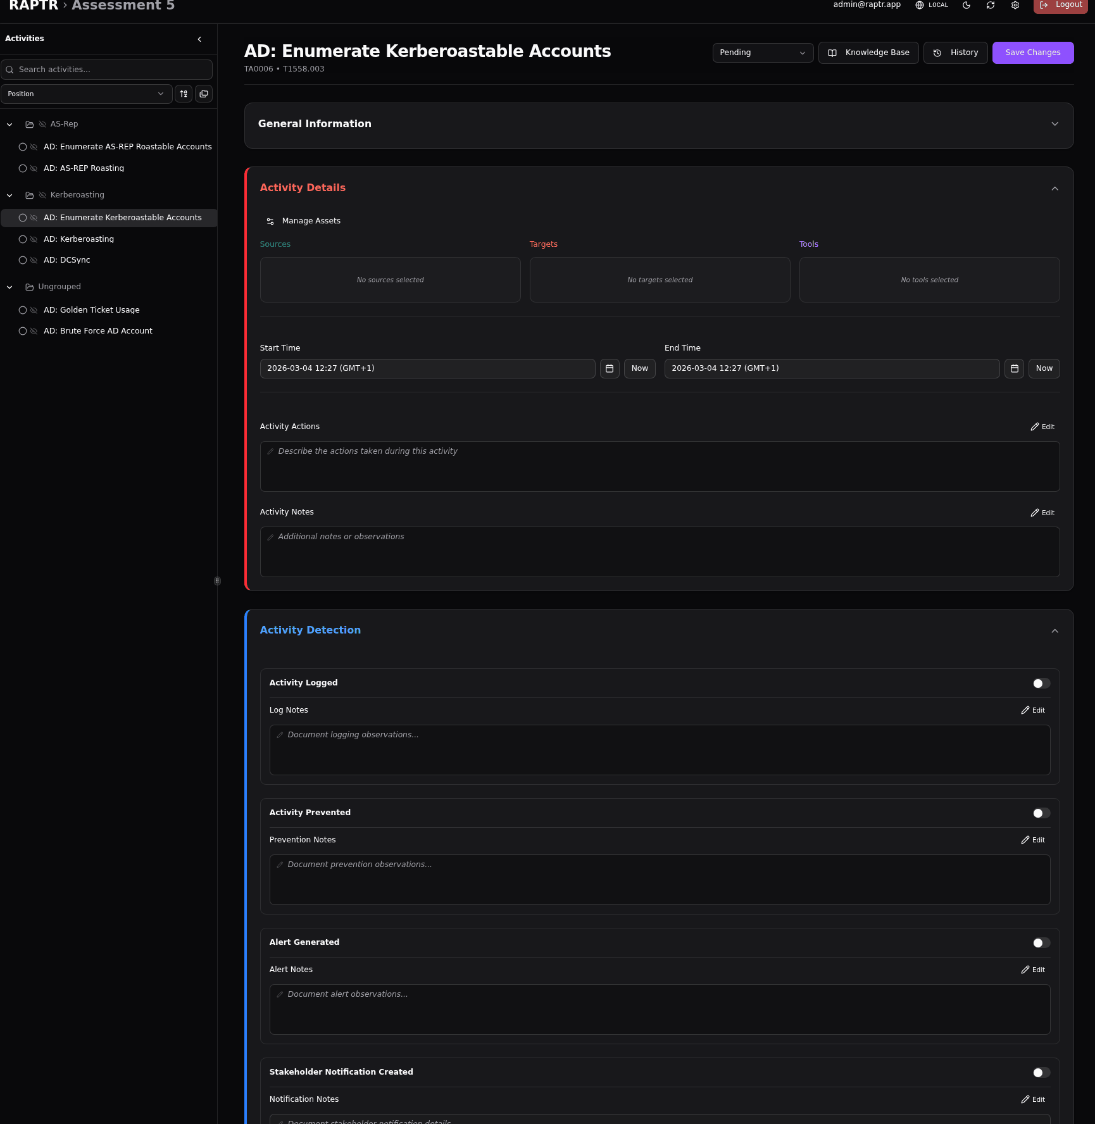Select AD: Golden Ticket Usage activity
Screen dimensions: 1095x1124
[91, 310]
